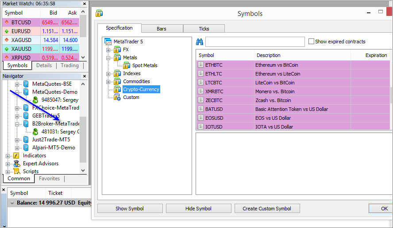393x228 pixels.
Task: Click the MetaTrader 5 root tree icon
Action: pos(108,42)
